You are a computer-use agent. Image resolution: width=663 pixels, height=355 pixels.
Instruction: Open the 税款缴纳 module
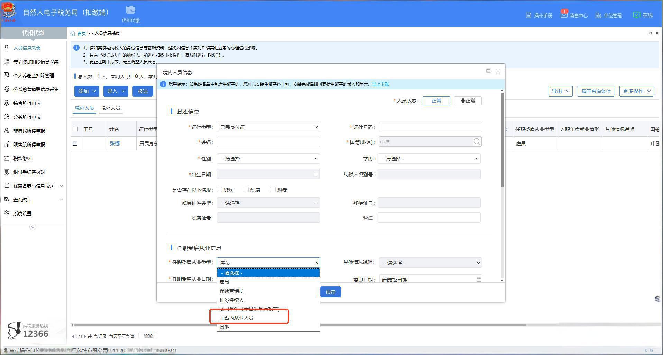(x=23, y=158)
